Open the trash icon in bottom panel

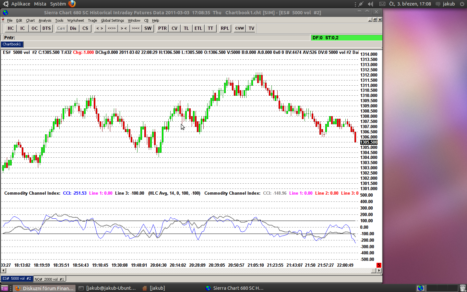pyautogui.click(x=463, y=288)
